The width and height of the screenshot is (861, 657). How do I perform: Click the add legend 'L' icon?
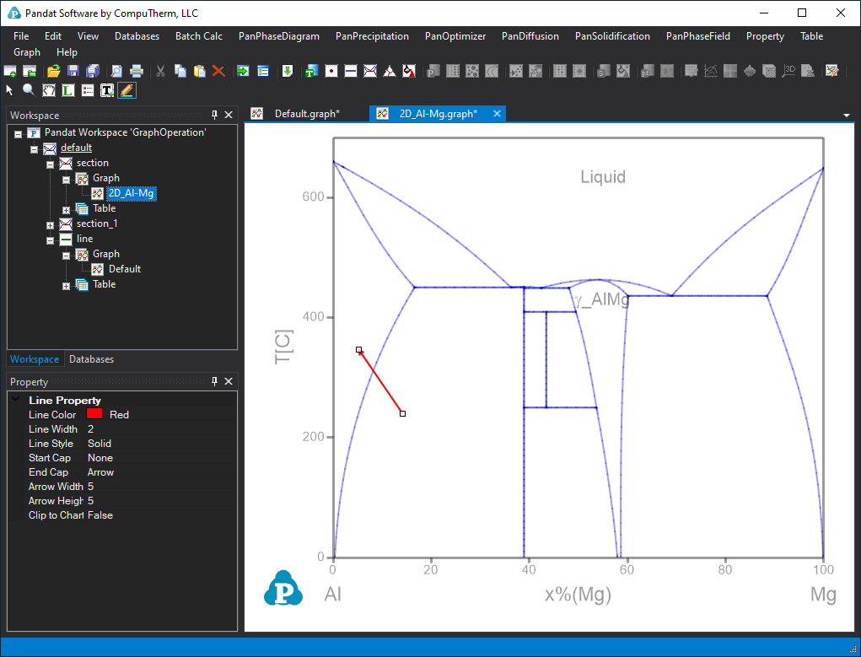68,89
